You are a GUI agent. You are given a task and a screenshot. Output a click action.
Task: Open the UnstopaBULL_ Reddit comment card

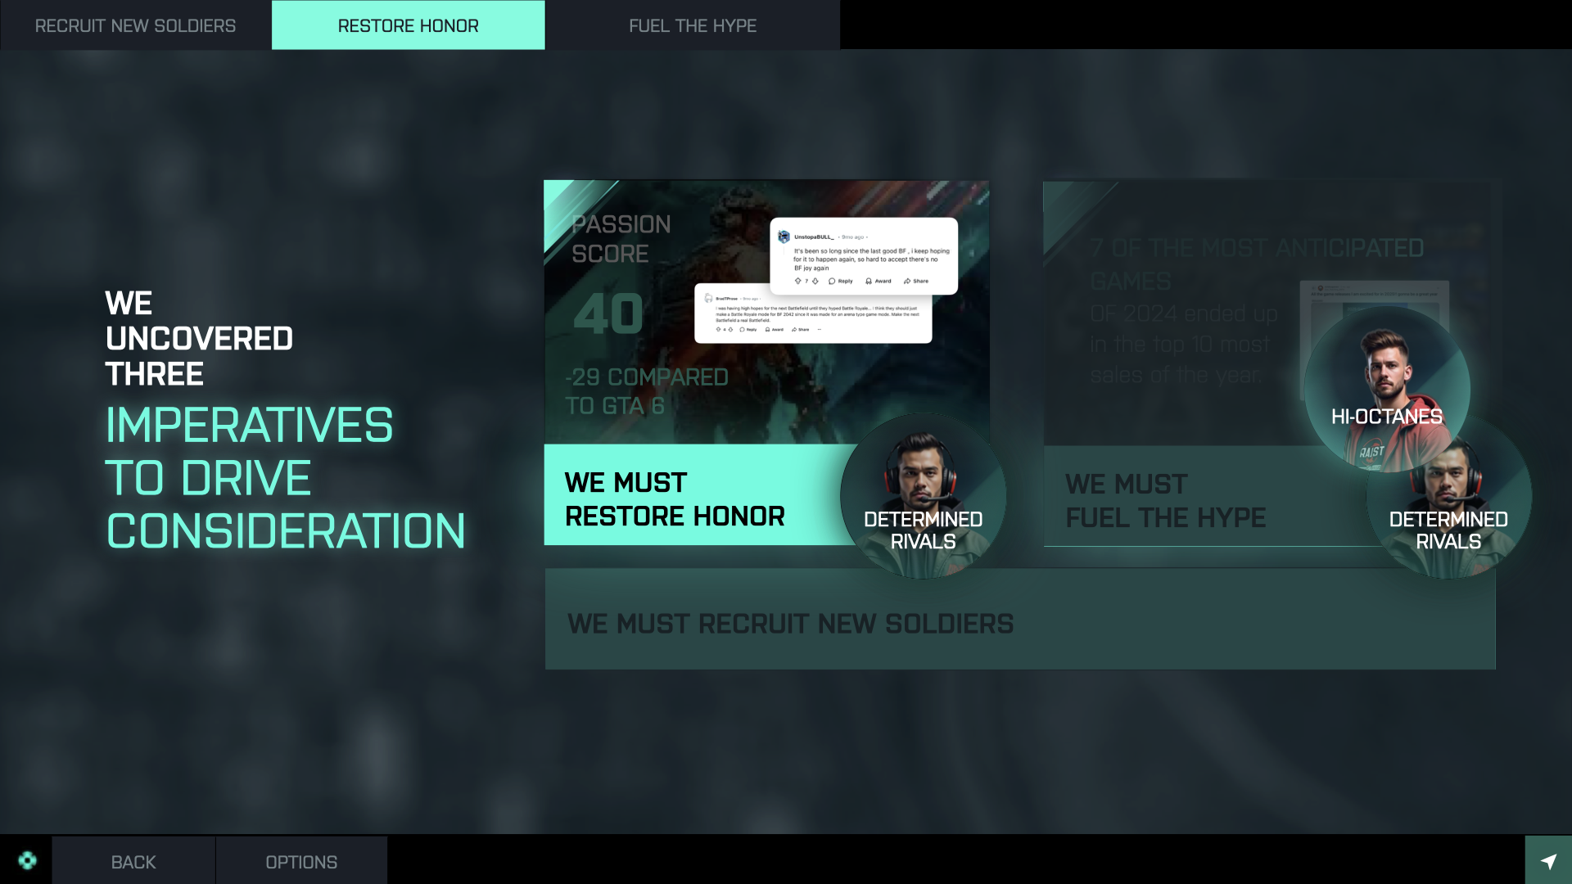(864, 255)
